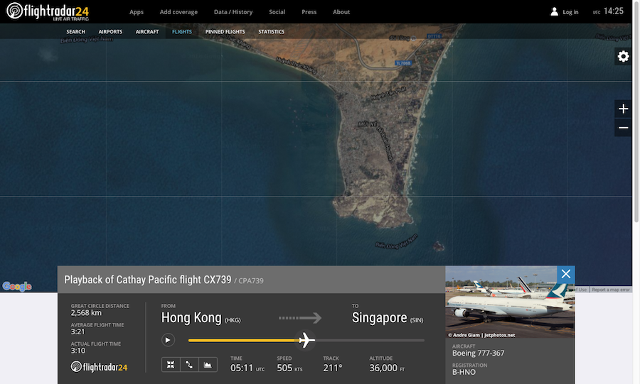
Task: Click Hong Kong (HKG) origin text
Action: click(201, 317)
